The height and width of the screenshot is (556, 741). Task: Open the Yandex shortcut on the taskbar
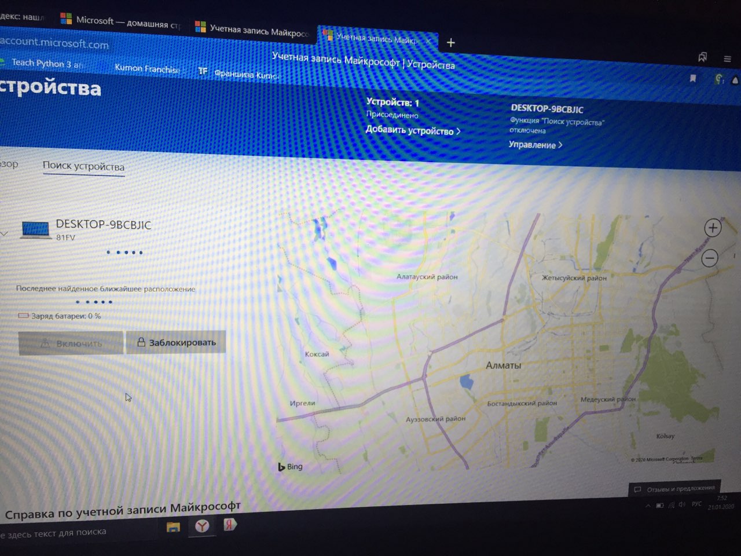[x=230, y=524]
